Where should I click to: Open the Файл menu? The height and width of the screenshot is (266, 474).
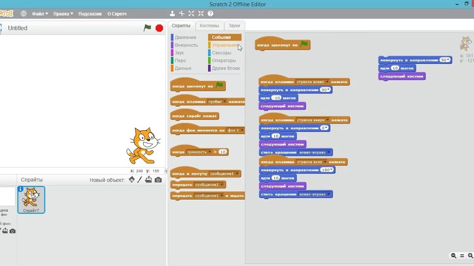click(x=40, y=14)
